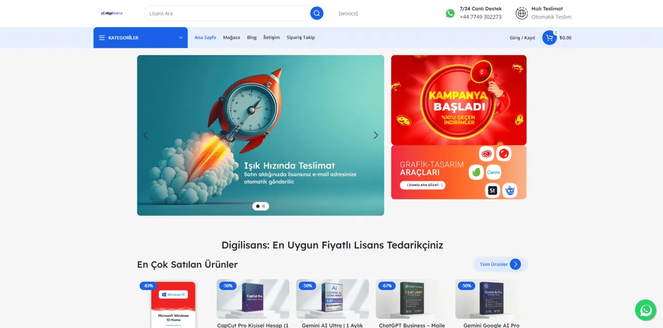This screenshot has width=663, height=328.
Task: Go to previous slide with left arrow
Action: pos(146,135)
